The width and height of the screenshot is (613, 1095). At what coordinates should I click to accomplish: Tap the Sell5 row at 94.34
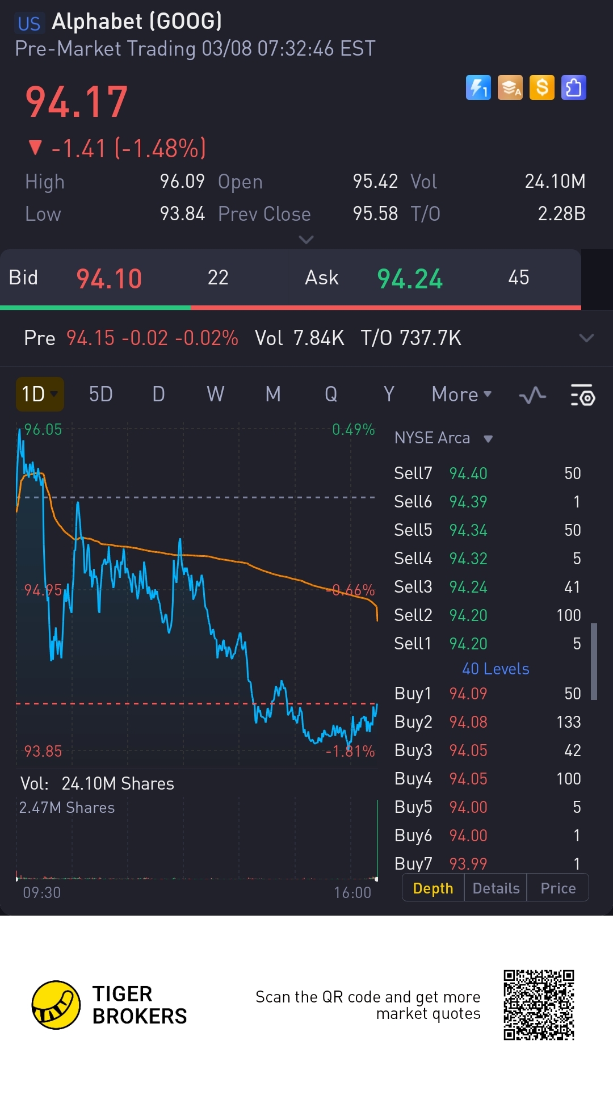coord(488,530)
